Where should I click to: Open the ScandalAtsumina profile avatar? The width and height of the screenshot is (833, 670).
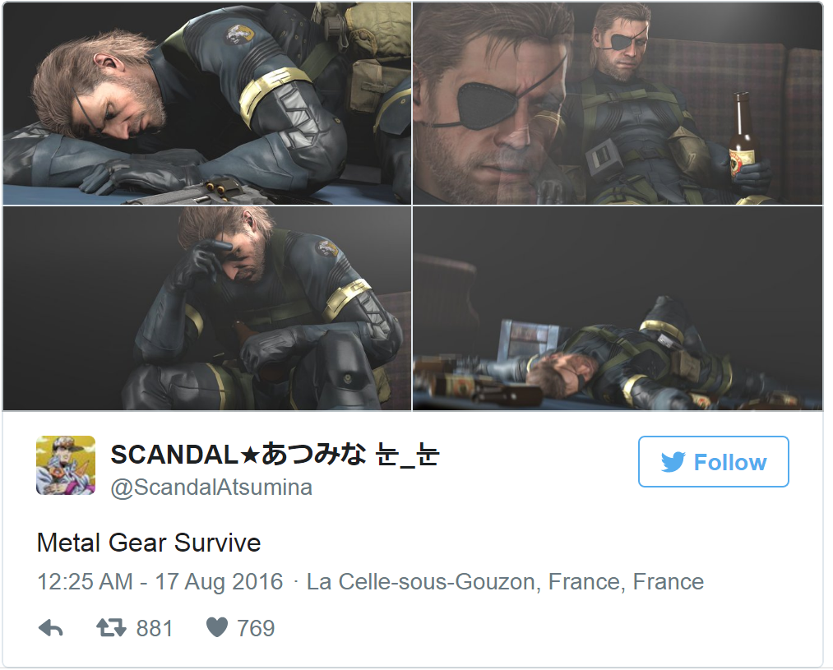pos(66,465)
